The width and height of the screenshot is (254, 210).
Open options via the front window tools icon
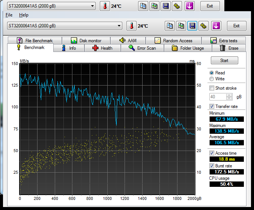[203, 26]
